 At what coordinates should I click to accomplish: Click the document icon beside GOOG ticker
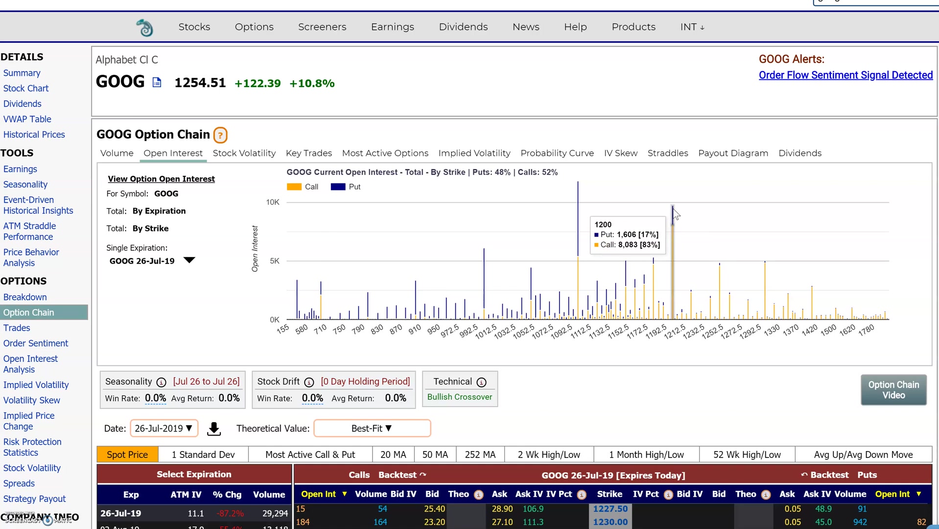pos(157,82)
